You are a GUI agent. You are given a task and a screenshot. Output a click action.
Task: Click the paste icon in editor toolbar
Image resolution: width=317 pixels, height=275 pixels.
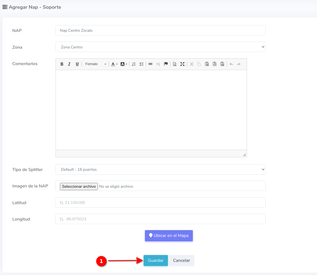(207, 64)
